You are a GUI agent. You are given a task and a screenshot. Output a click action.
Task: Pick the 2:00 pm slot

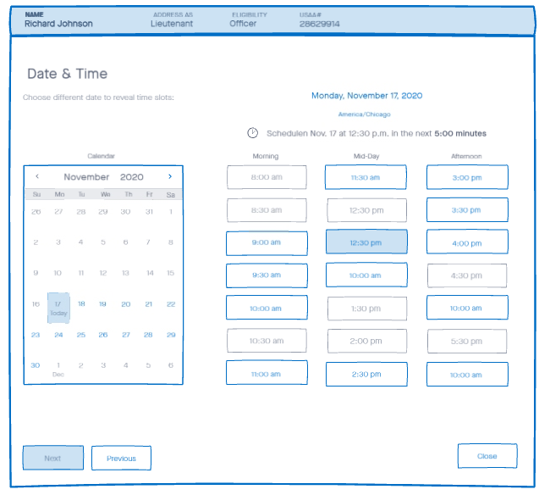367,341
